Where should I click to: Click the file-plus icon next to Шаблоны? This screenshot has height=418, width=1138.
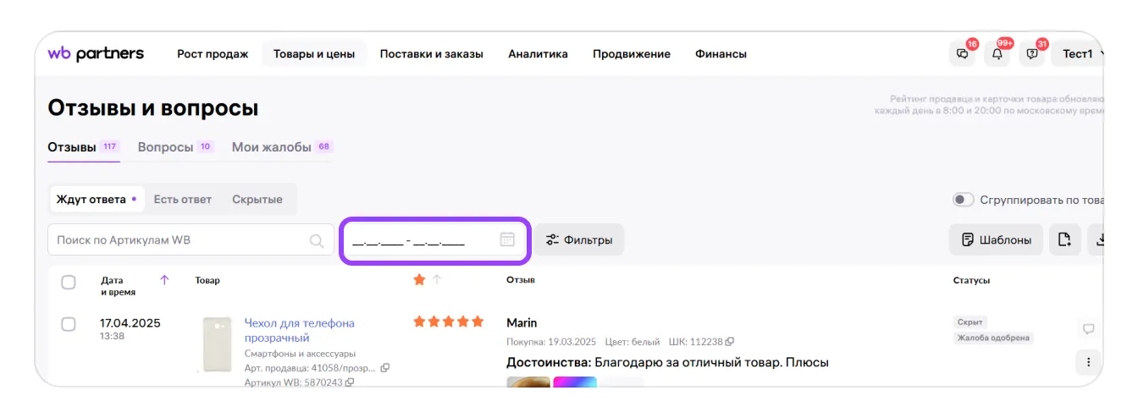1064,239
